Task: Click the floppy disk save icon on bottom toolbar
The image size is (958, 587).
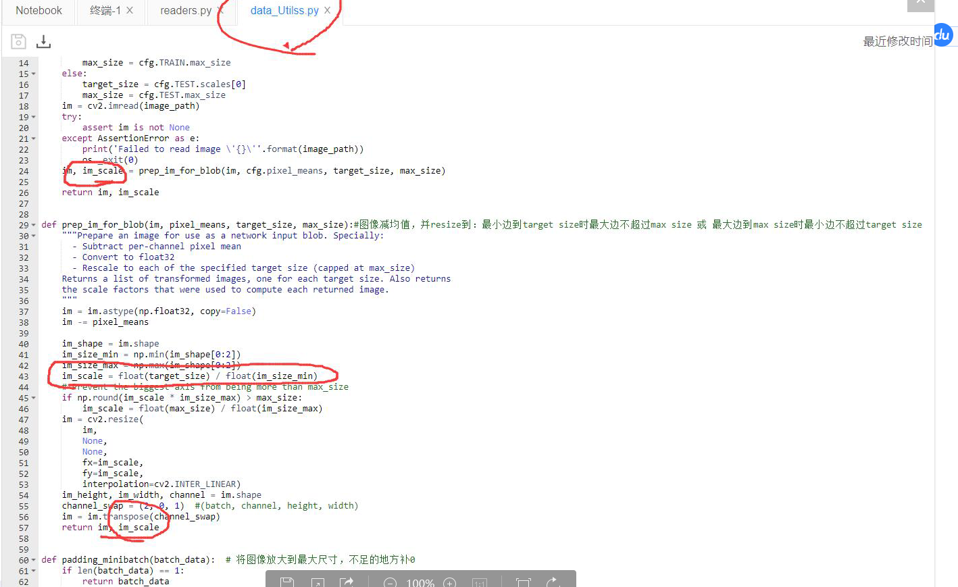Action: (x=286, y=581)
